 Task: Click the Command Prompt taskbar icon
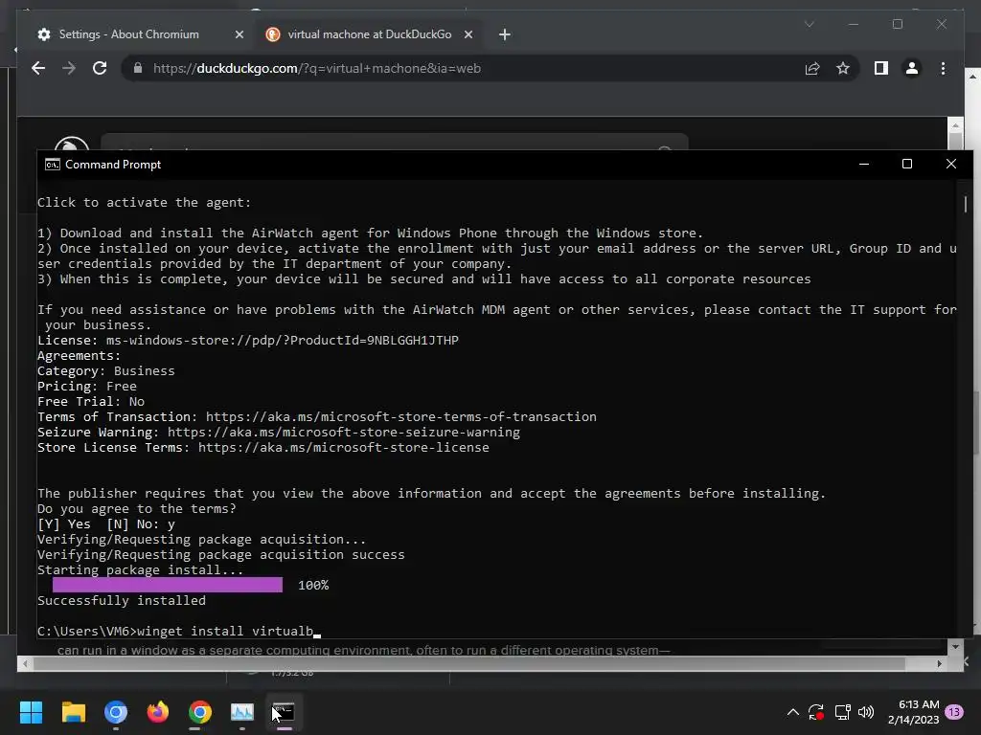pyautogui.click(x=284, y=712)
